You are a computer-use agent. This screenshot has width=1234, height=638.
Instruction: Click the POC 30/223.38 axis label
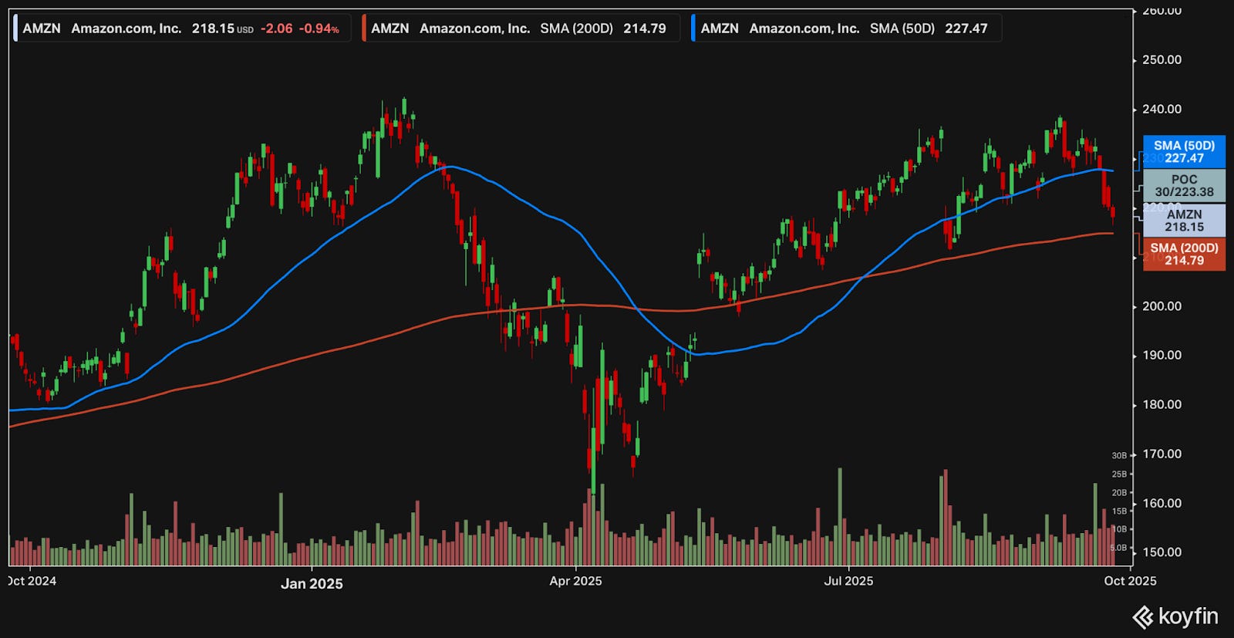click(1184, 186)
